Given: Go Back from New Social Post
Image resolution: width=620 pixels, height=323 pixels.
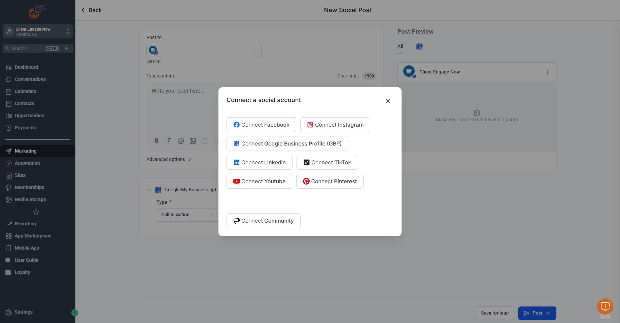Looking at the screenshot, I should tap(91, 10).
